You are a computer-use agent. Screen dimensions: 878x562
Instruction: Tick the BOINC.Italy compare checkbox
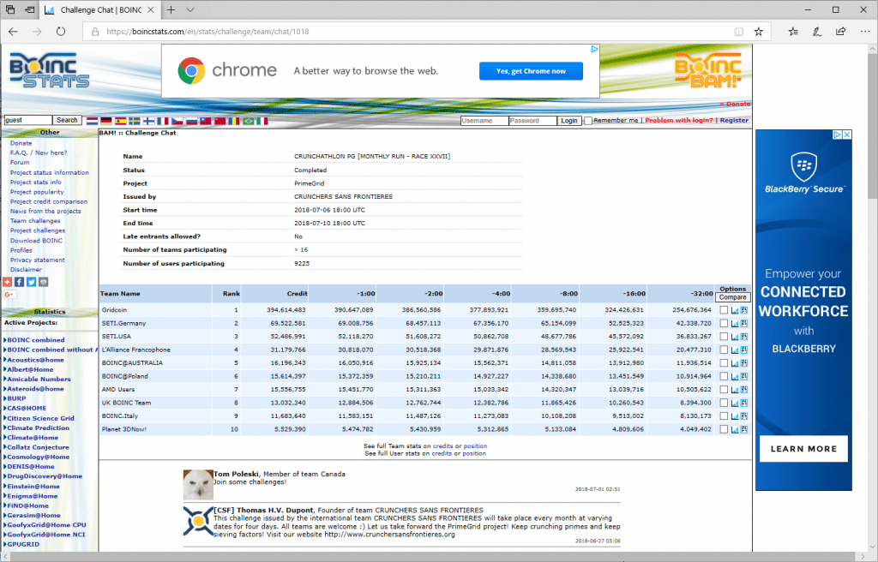724,416
